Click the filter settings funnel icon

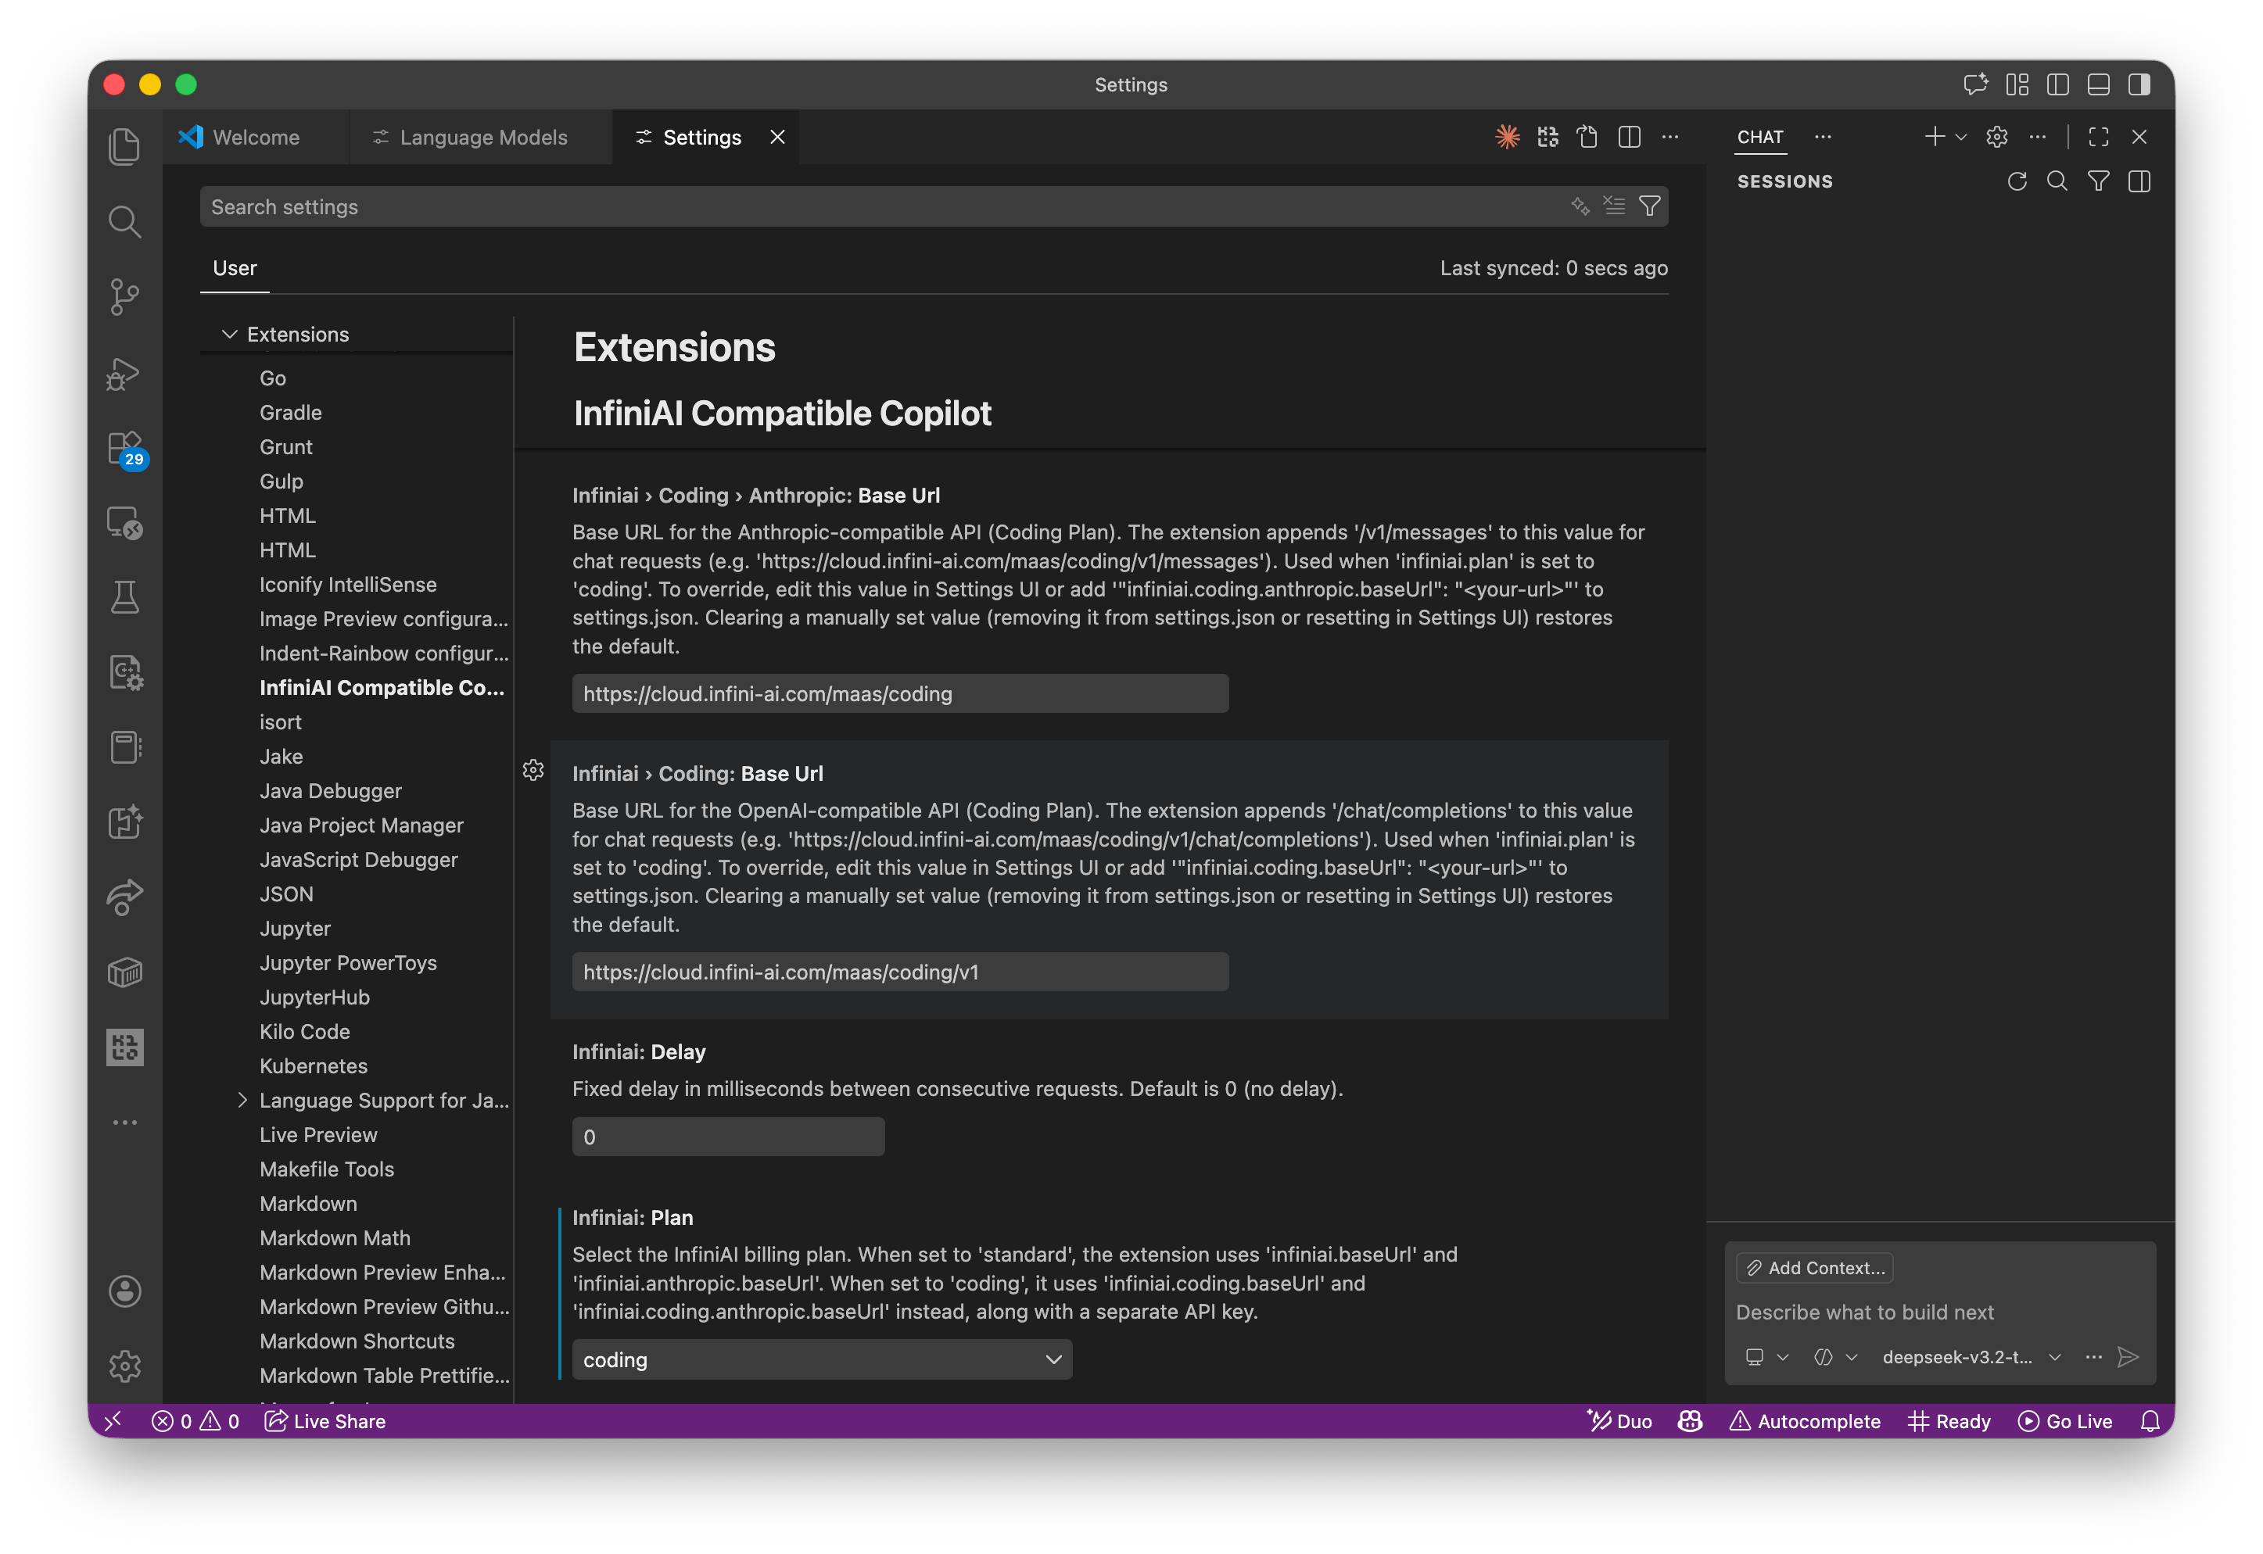(1649, 206)
